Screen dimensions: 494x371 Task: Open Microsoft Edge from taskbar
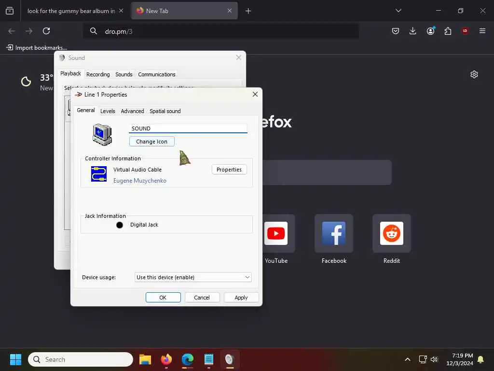click(188, 359)
